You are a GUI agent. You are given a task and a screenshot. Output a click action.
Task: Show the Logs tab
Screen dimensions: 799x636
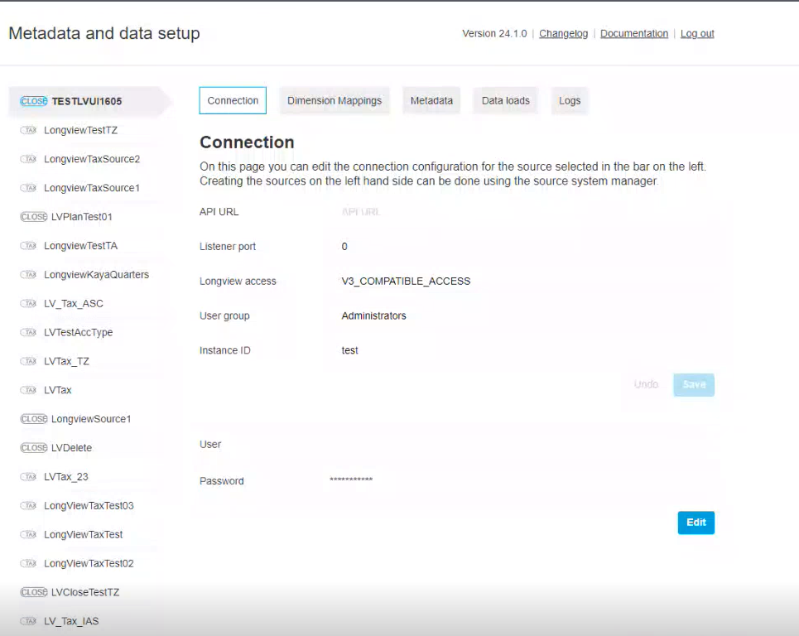click(x=570, y=100)
